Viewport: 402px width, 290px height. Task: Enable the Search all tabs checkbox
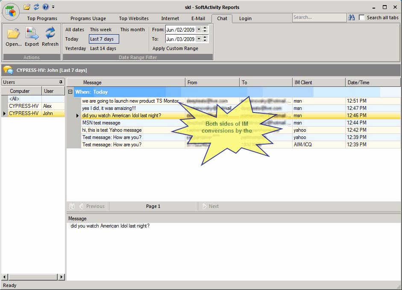coord(361,18)
